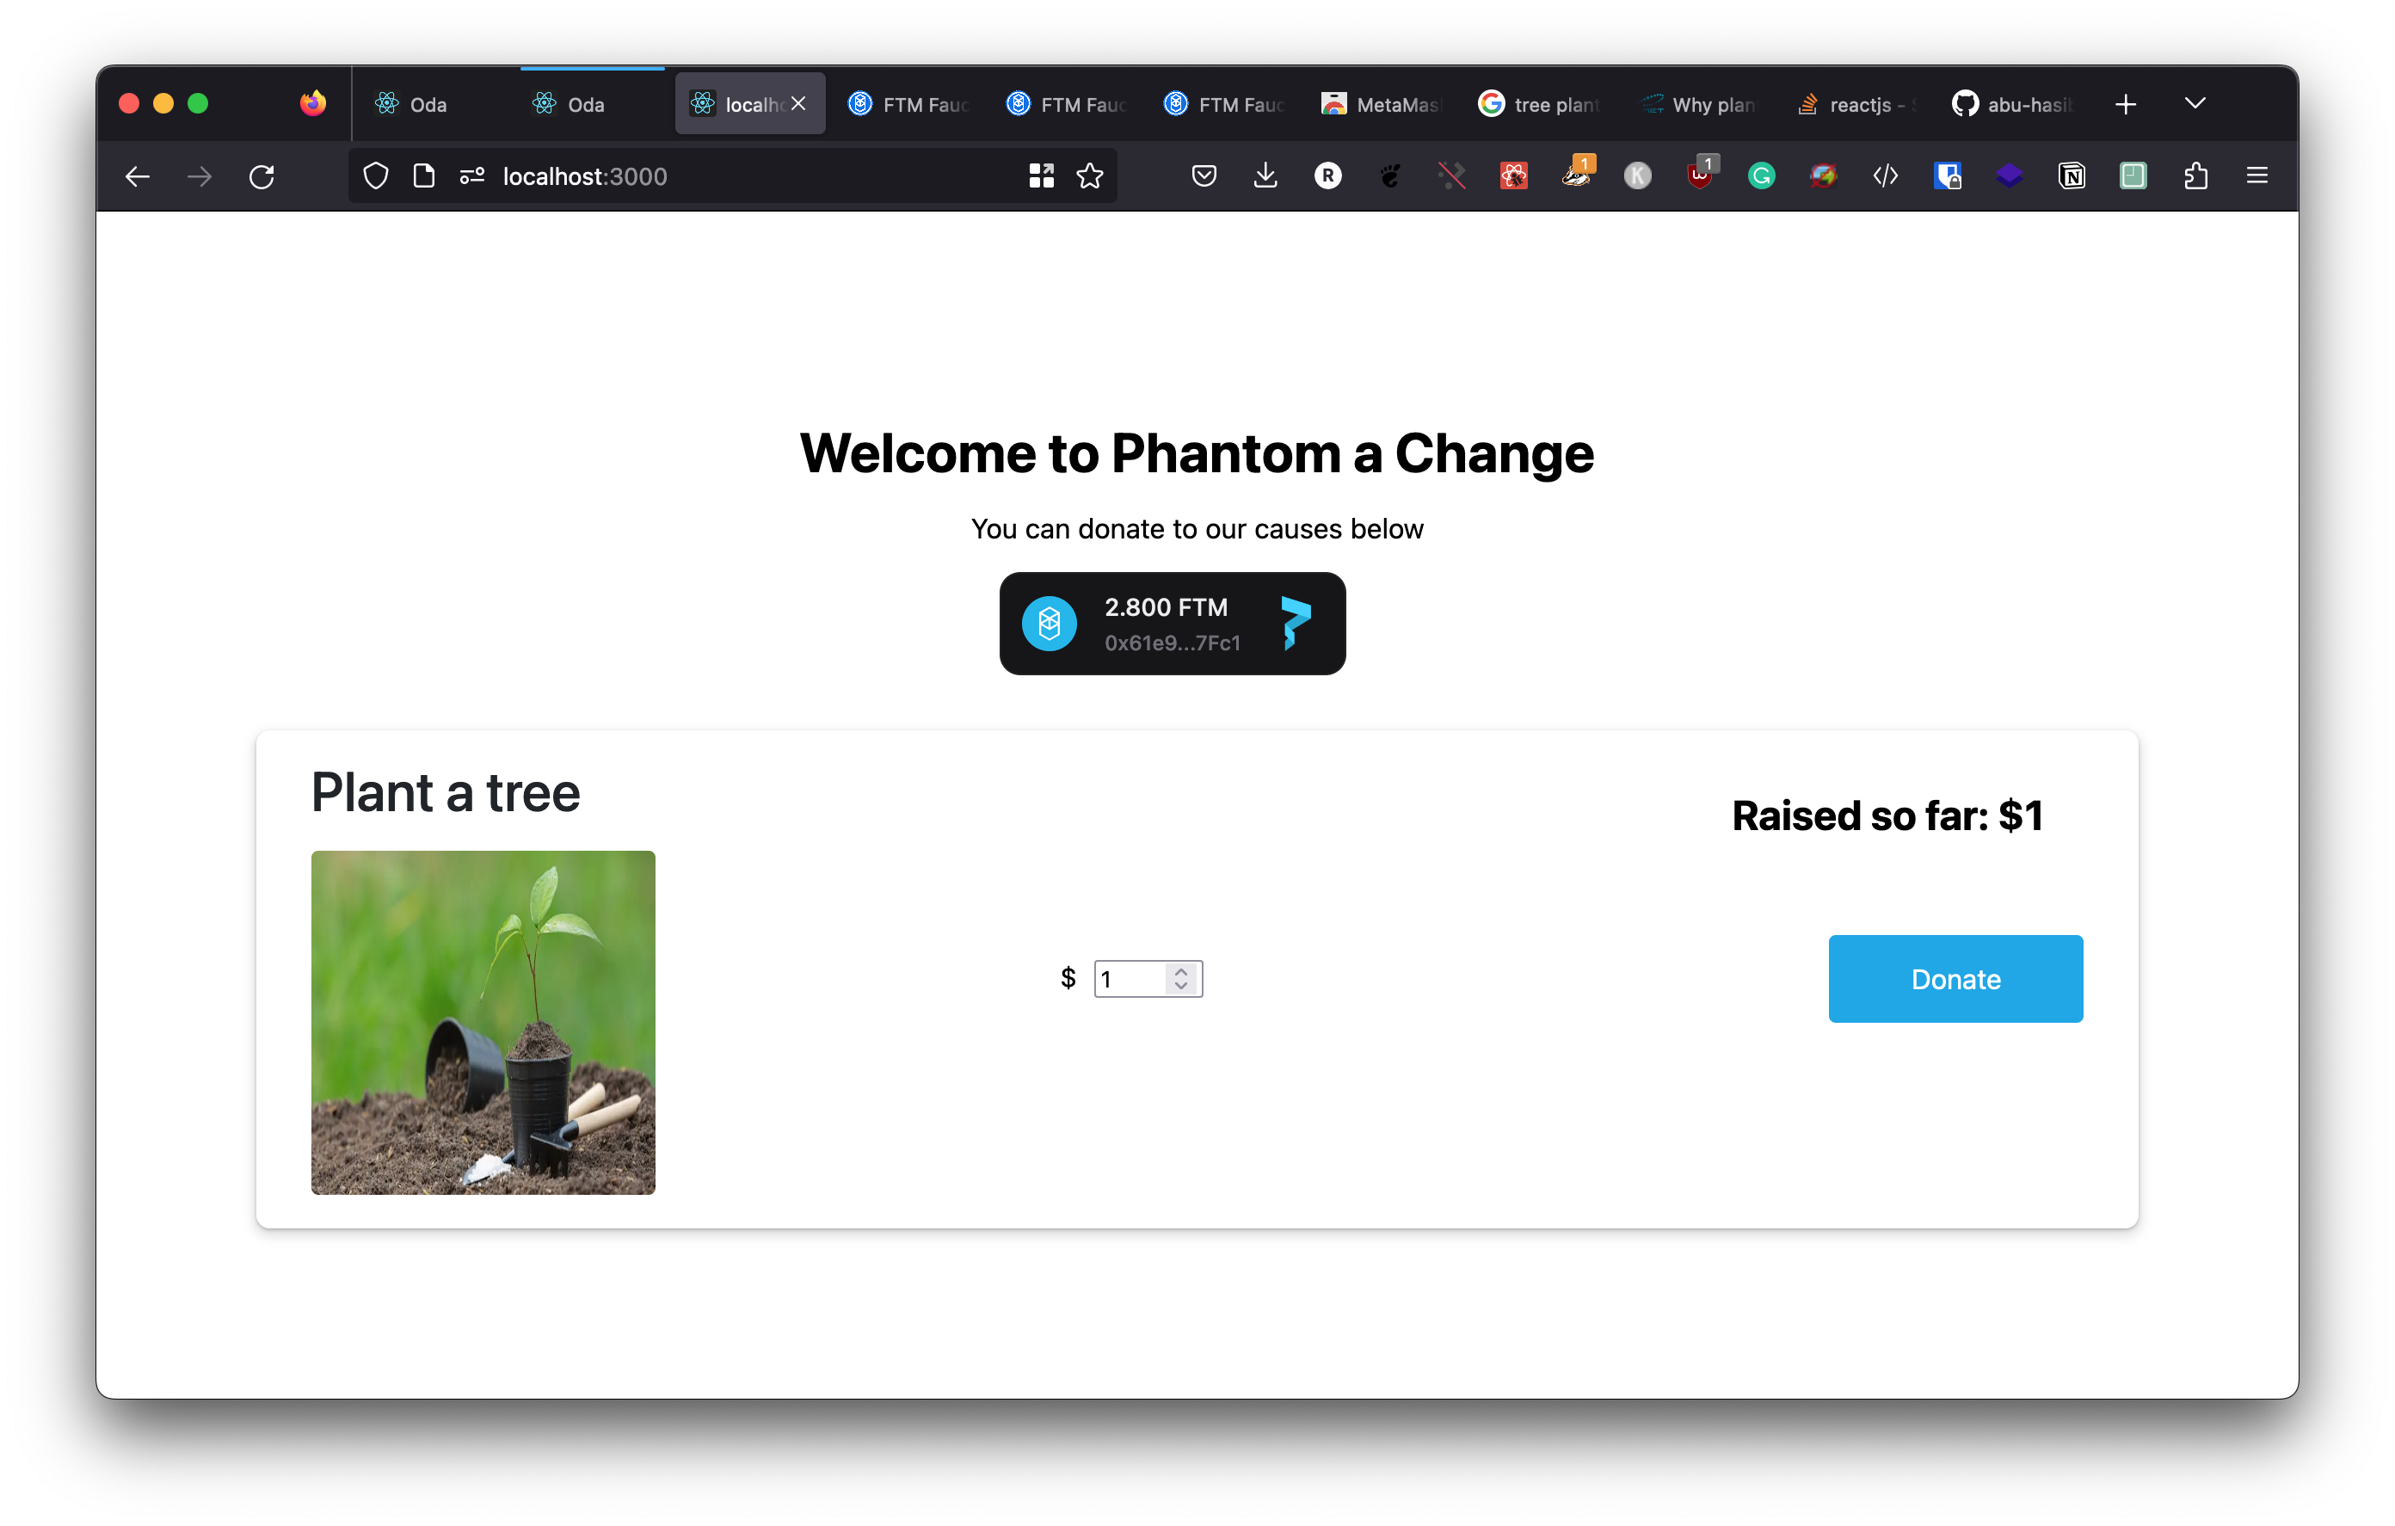
Task: Open the Firefox downloads panel
Action: coord(1265,176)
